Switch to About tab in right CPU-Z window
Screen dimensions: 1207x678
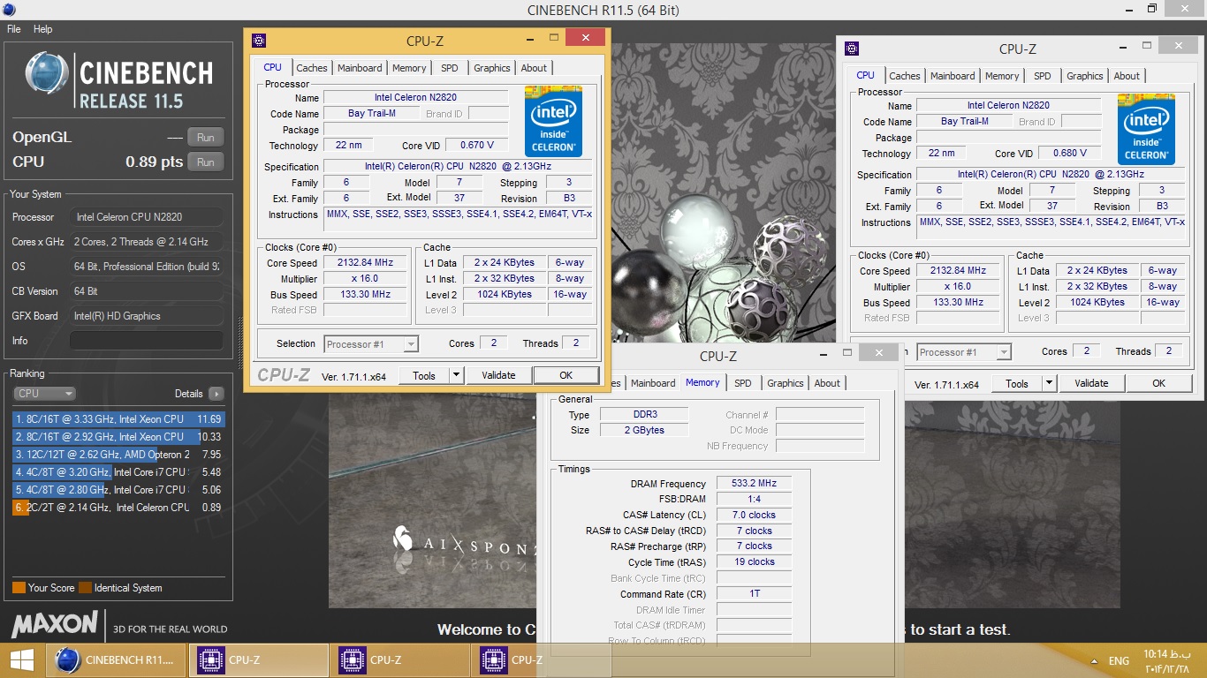tap(1127, 76)
